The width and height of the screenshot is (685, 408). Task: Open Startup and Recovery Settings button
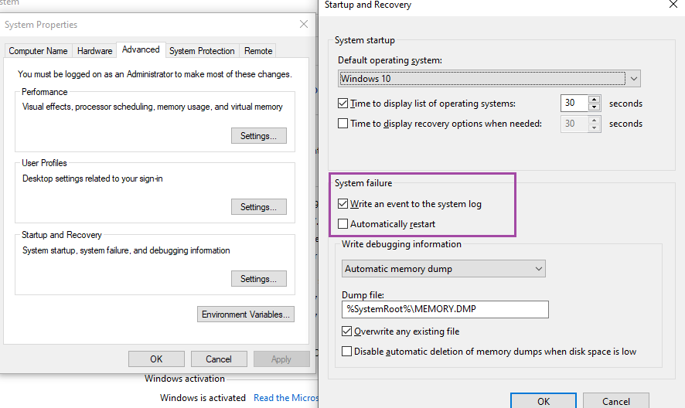point(258,279)
